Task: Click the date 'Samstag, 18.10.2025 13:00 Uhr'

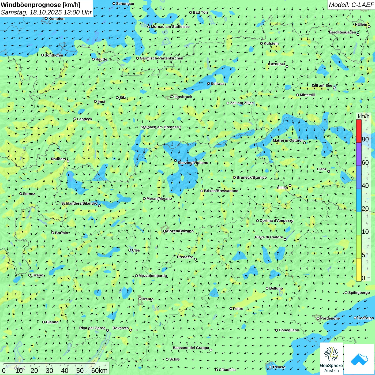Action: [x=46, y=12]
